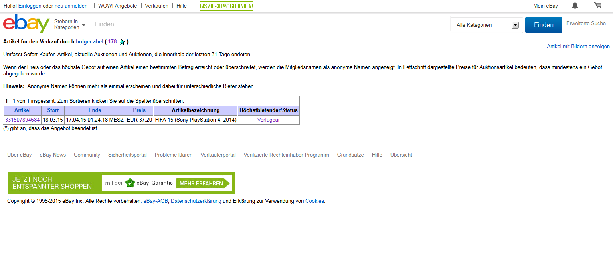Click the Verfügbar status link
The height and width of the screenshot is (267, 613).
click(x=268, y=120)
